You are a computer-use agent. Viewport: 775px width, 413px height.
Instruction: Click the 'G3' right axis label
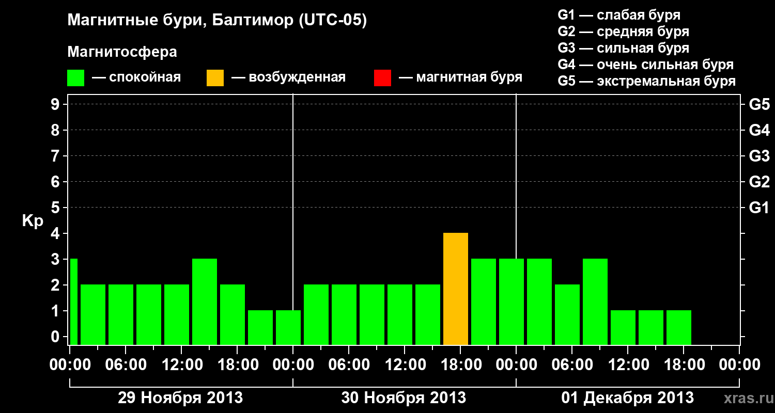[x=759, y=156]
